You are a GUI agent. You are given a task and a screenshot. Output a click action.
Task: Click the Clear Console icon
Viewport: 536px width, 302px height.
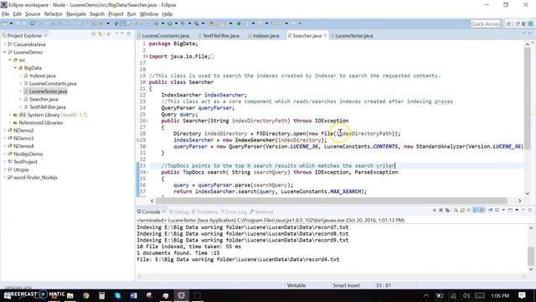456,211
